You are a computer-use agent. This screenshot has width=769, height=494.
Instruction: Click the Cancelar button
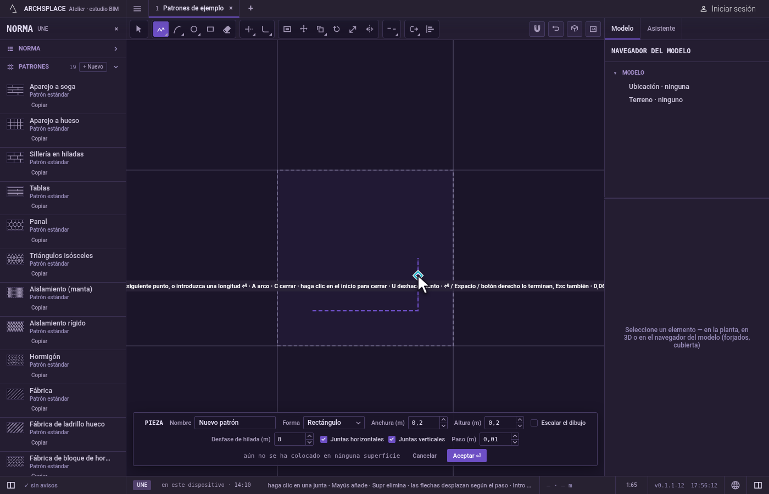(x=425, y=456)
